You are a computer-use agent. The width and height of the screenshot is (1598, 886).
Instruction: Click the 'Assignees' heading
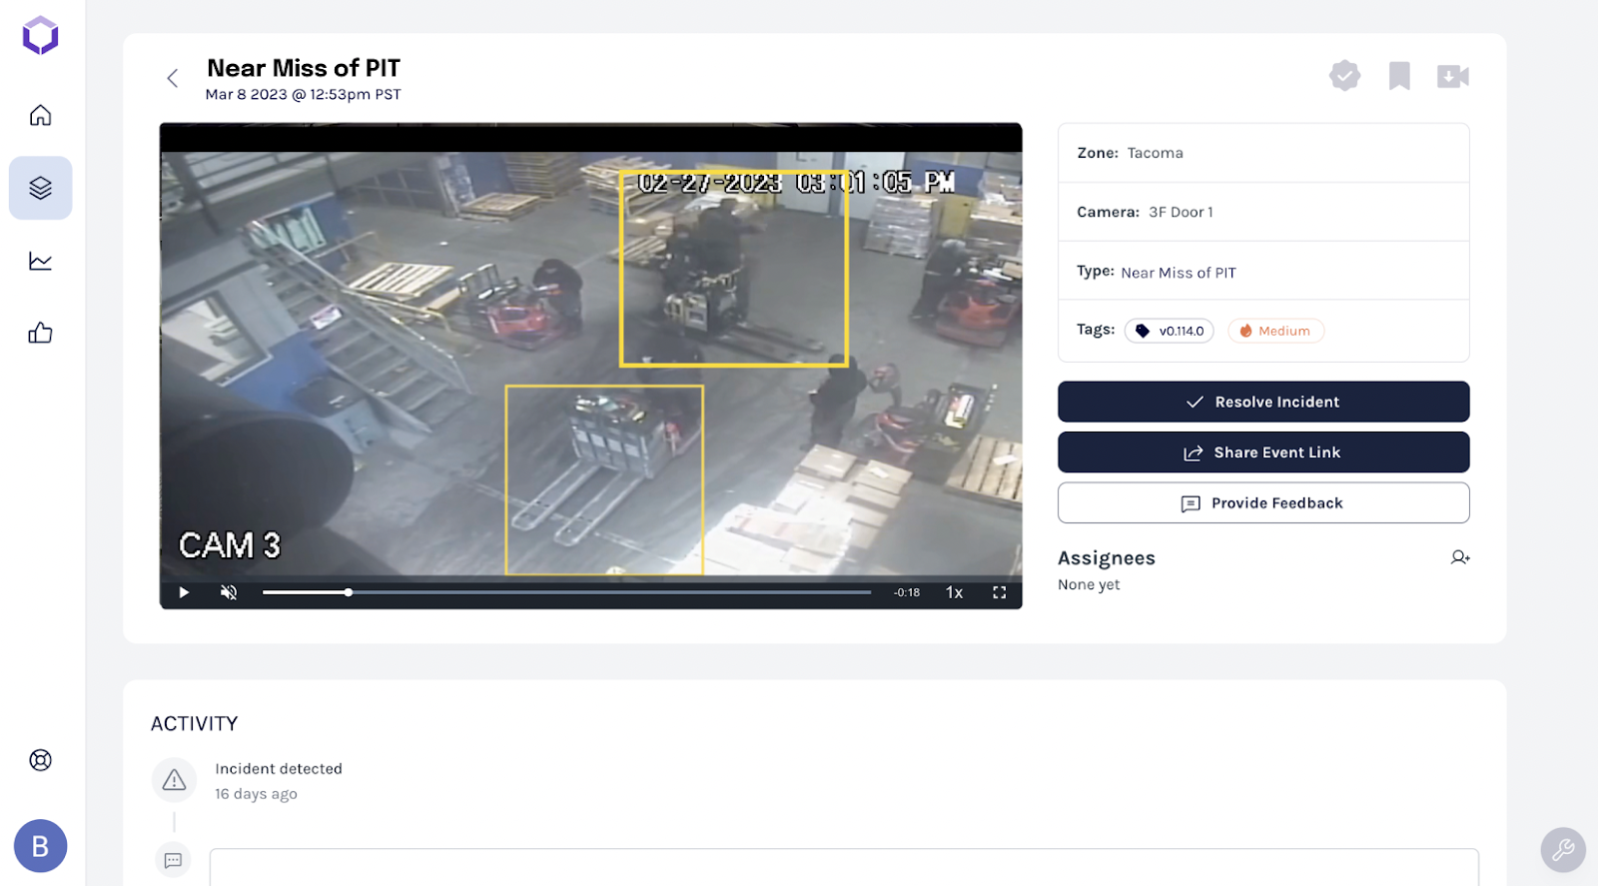tap(1107, 558)
